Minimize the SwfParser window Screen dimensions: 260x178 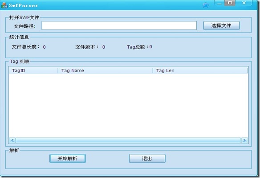tap(219, 3)
